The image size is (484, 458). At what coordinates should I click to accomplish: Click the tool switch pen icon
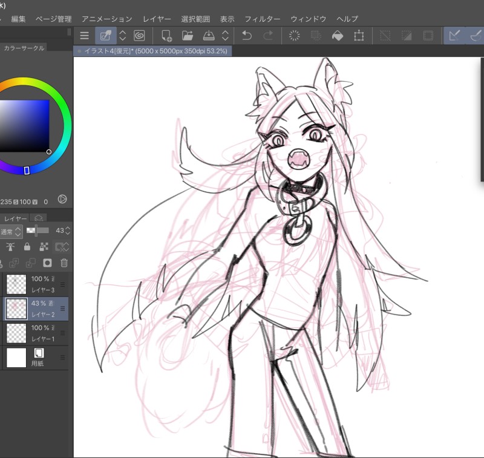(106, 36)
